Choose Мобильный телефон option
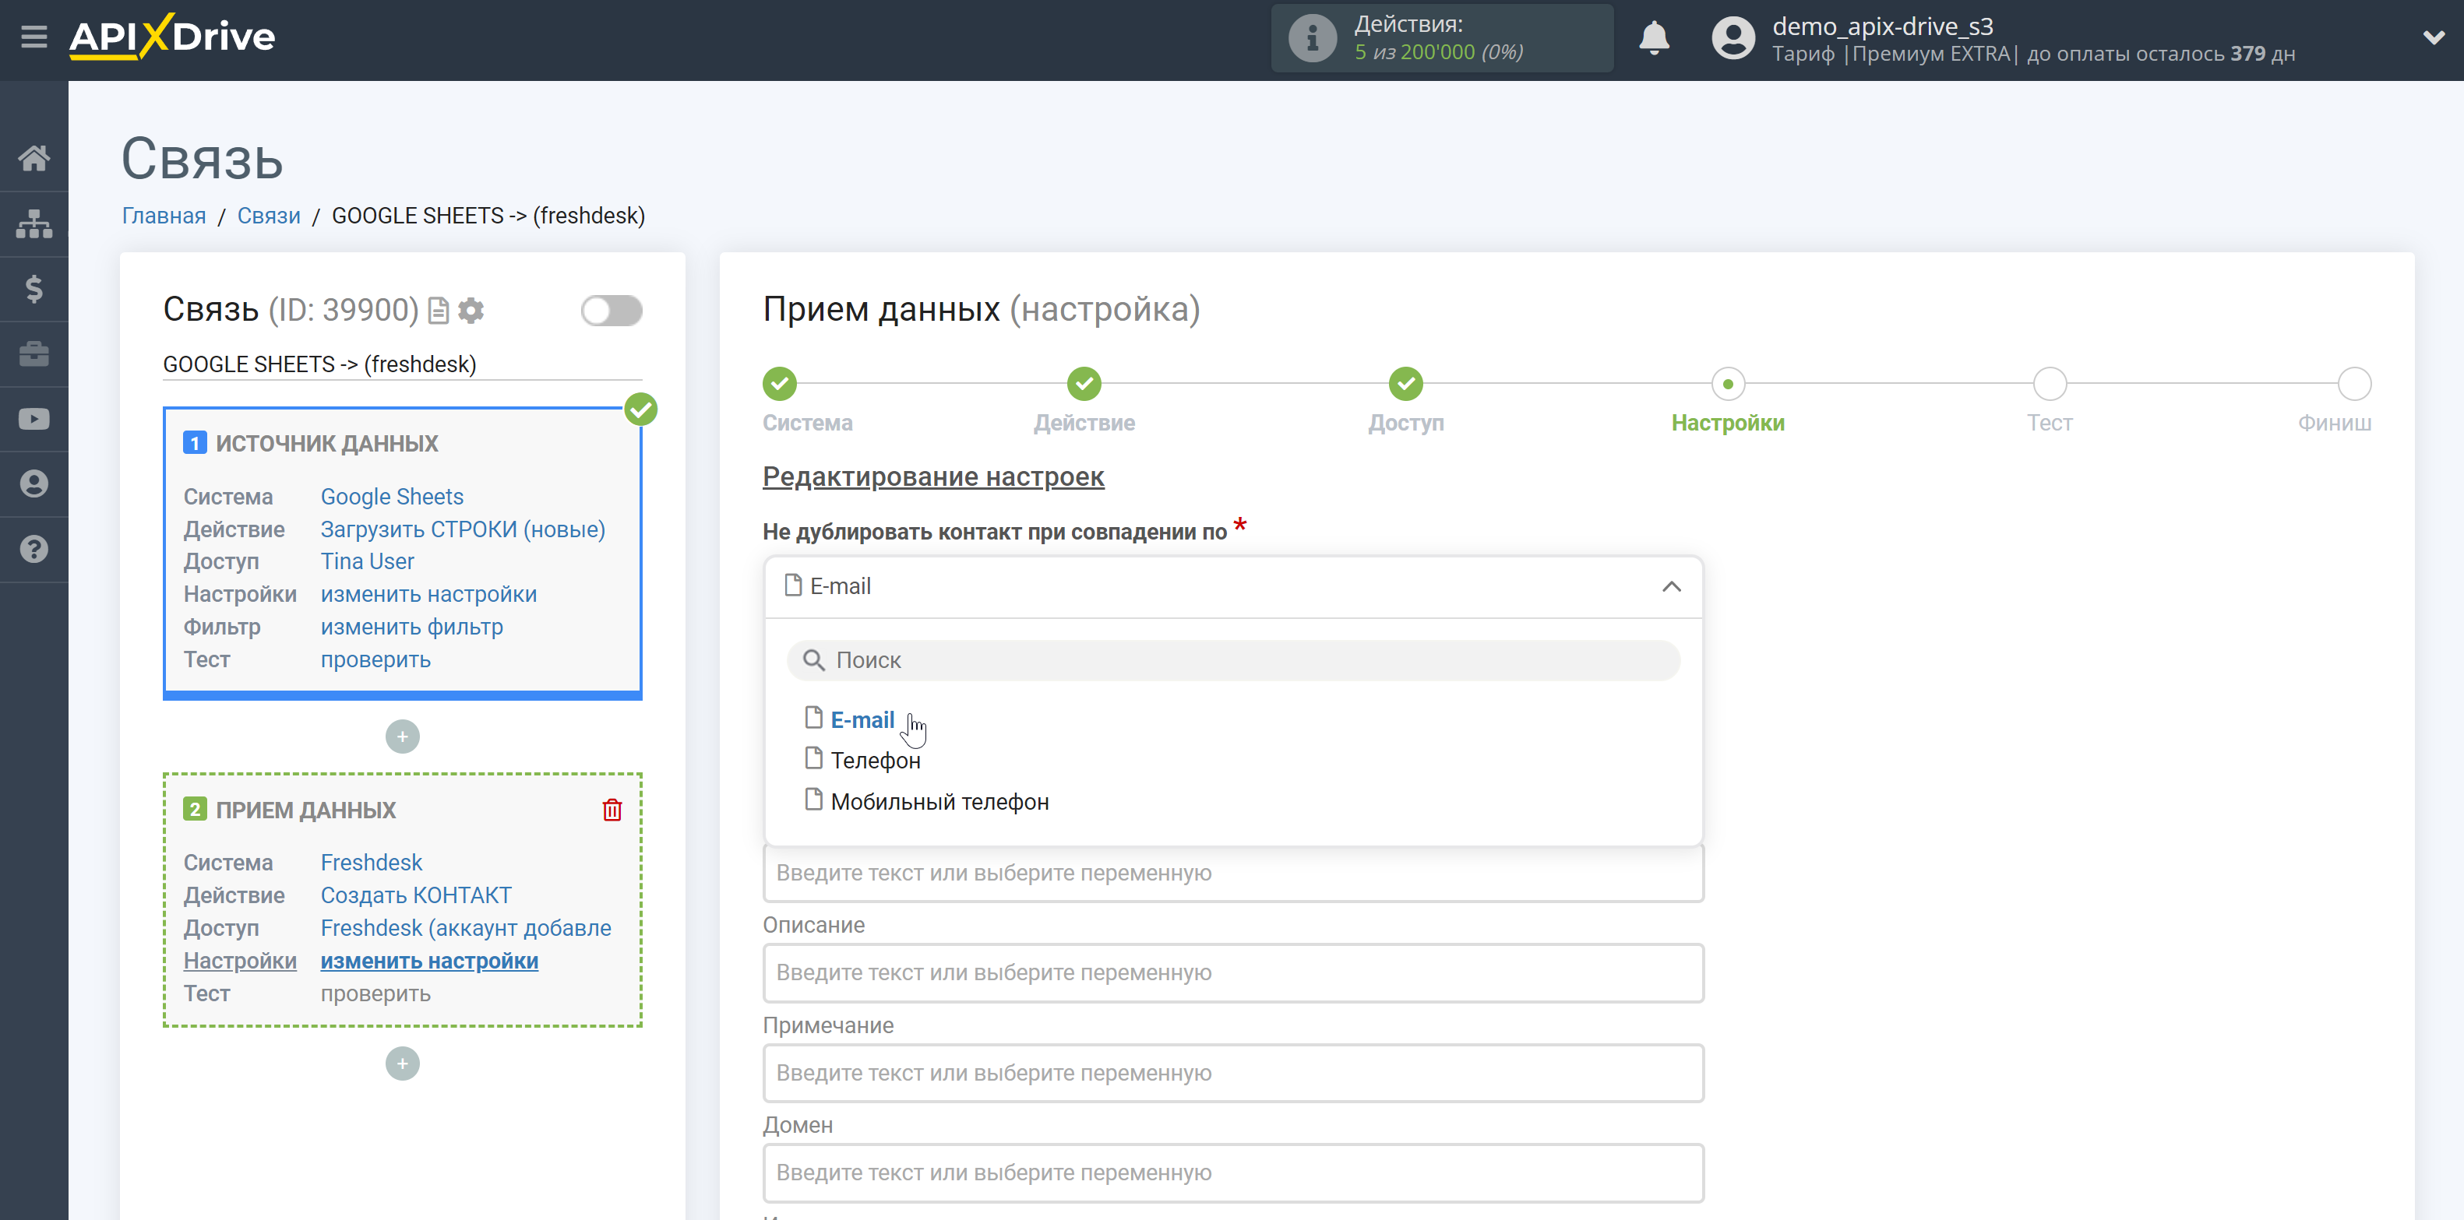The width and height of the screenshot is (2464, 1220). click(939, 801)
